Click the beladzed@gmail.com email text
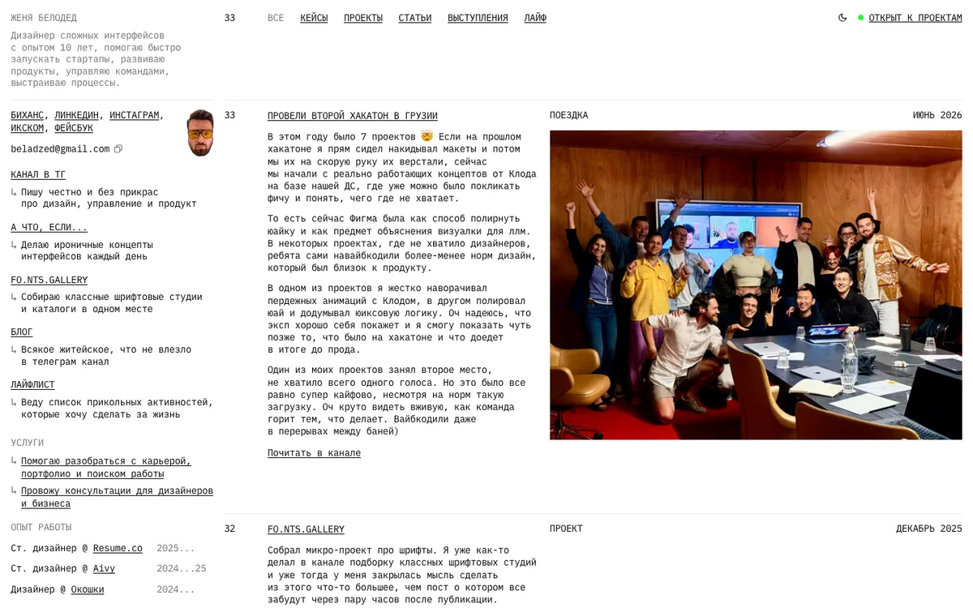Image resolution: width=973 pixels, height=608 pixels. [x=60, y=149]
